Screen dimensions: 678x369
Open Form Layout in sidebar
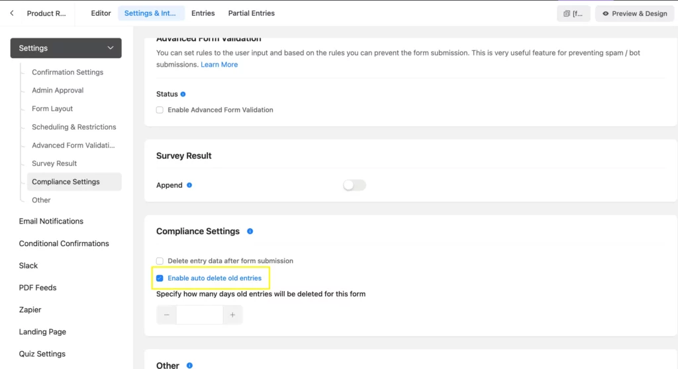[52, 108]
